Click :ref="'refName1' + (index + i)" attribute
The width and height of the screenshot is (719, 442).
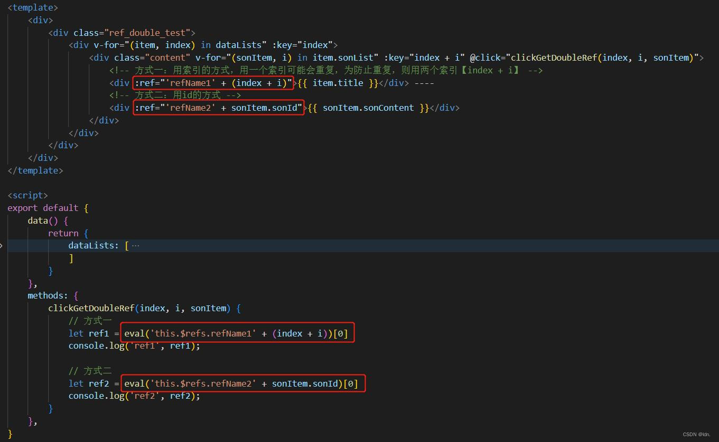tap(213, 83)
